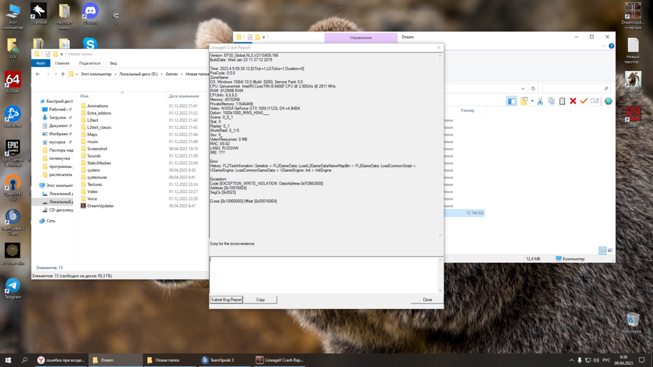Open quick access toolbar customize dropdown
The height and width of the screenshot is (367, 653).
pos(264,37)
